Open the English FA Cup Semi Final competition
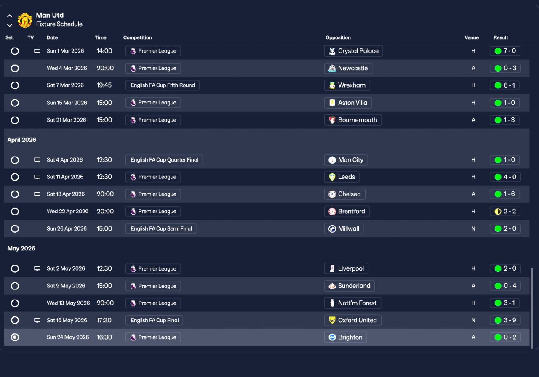Image resolution: width=539 pixels, height=377 pixels. click(x=161, y=228)
